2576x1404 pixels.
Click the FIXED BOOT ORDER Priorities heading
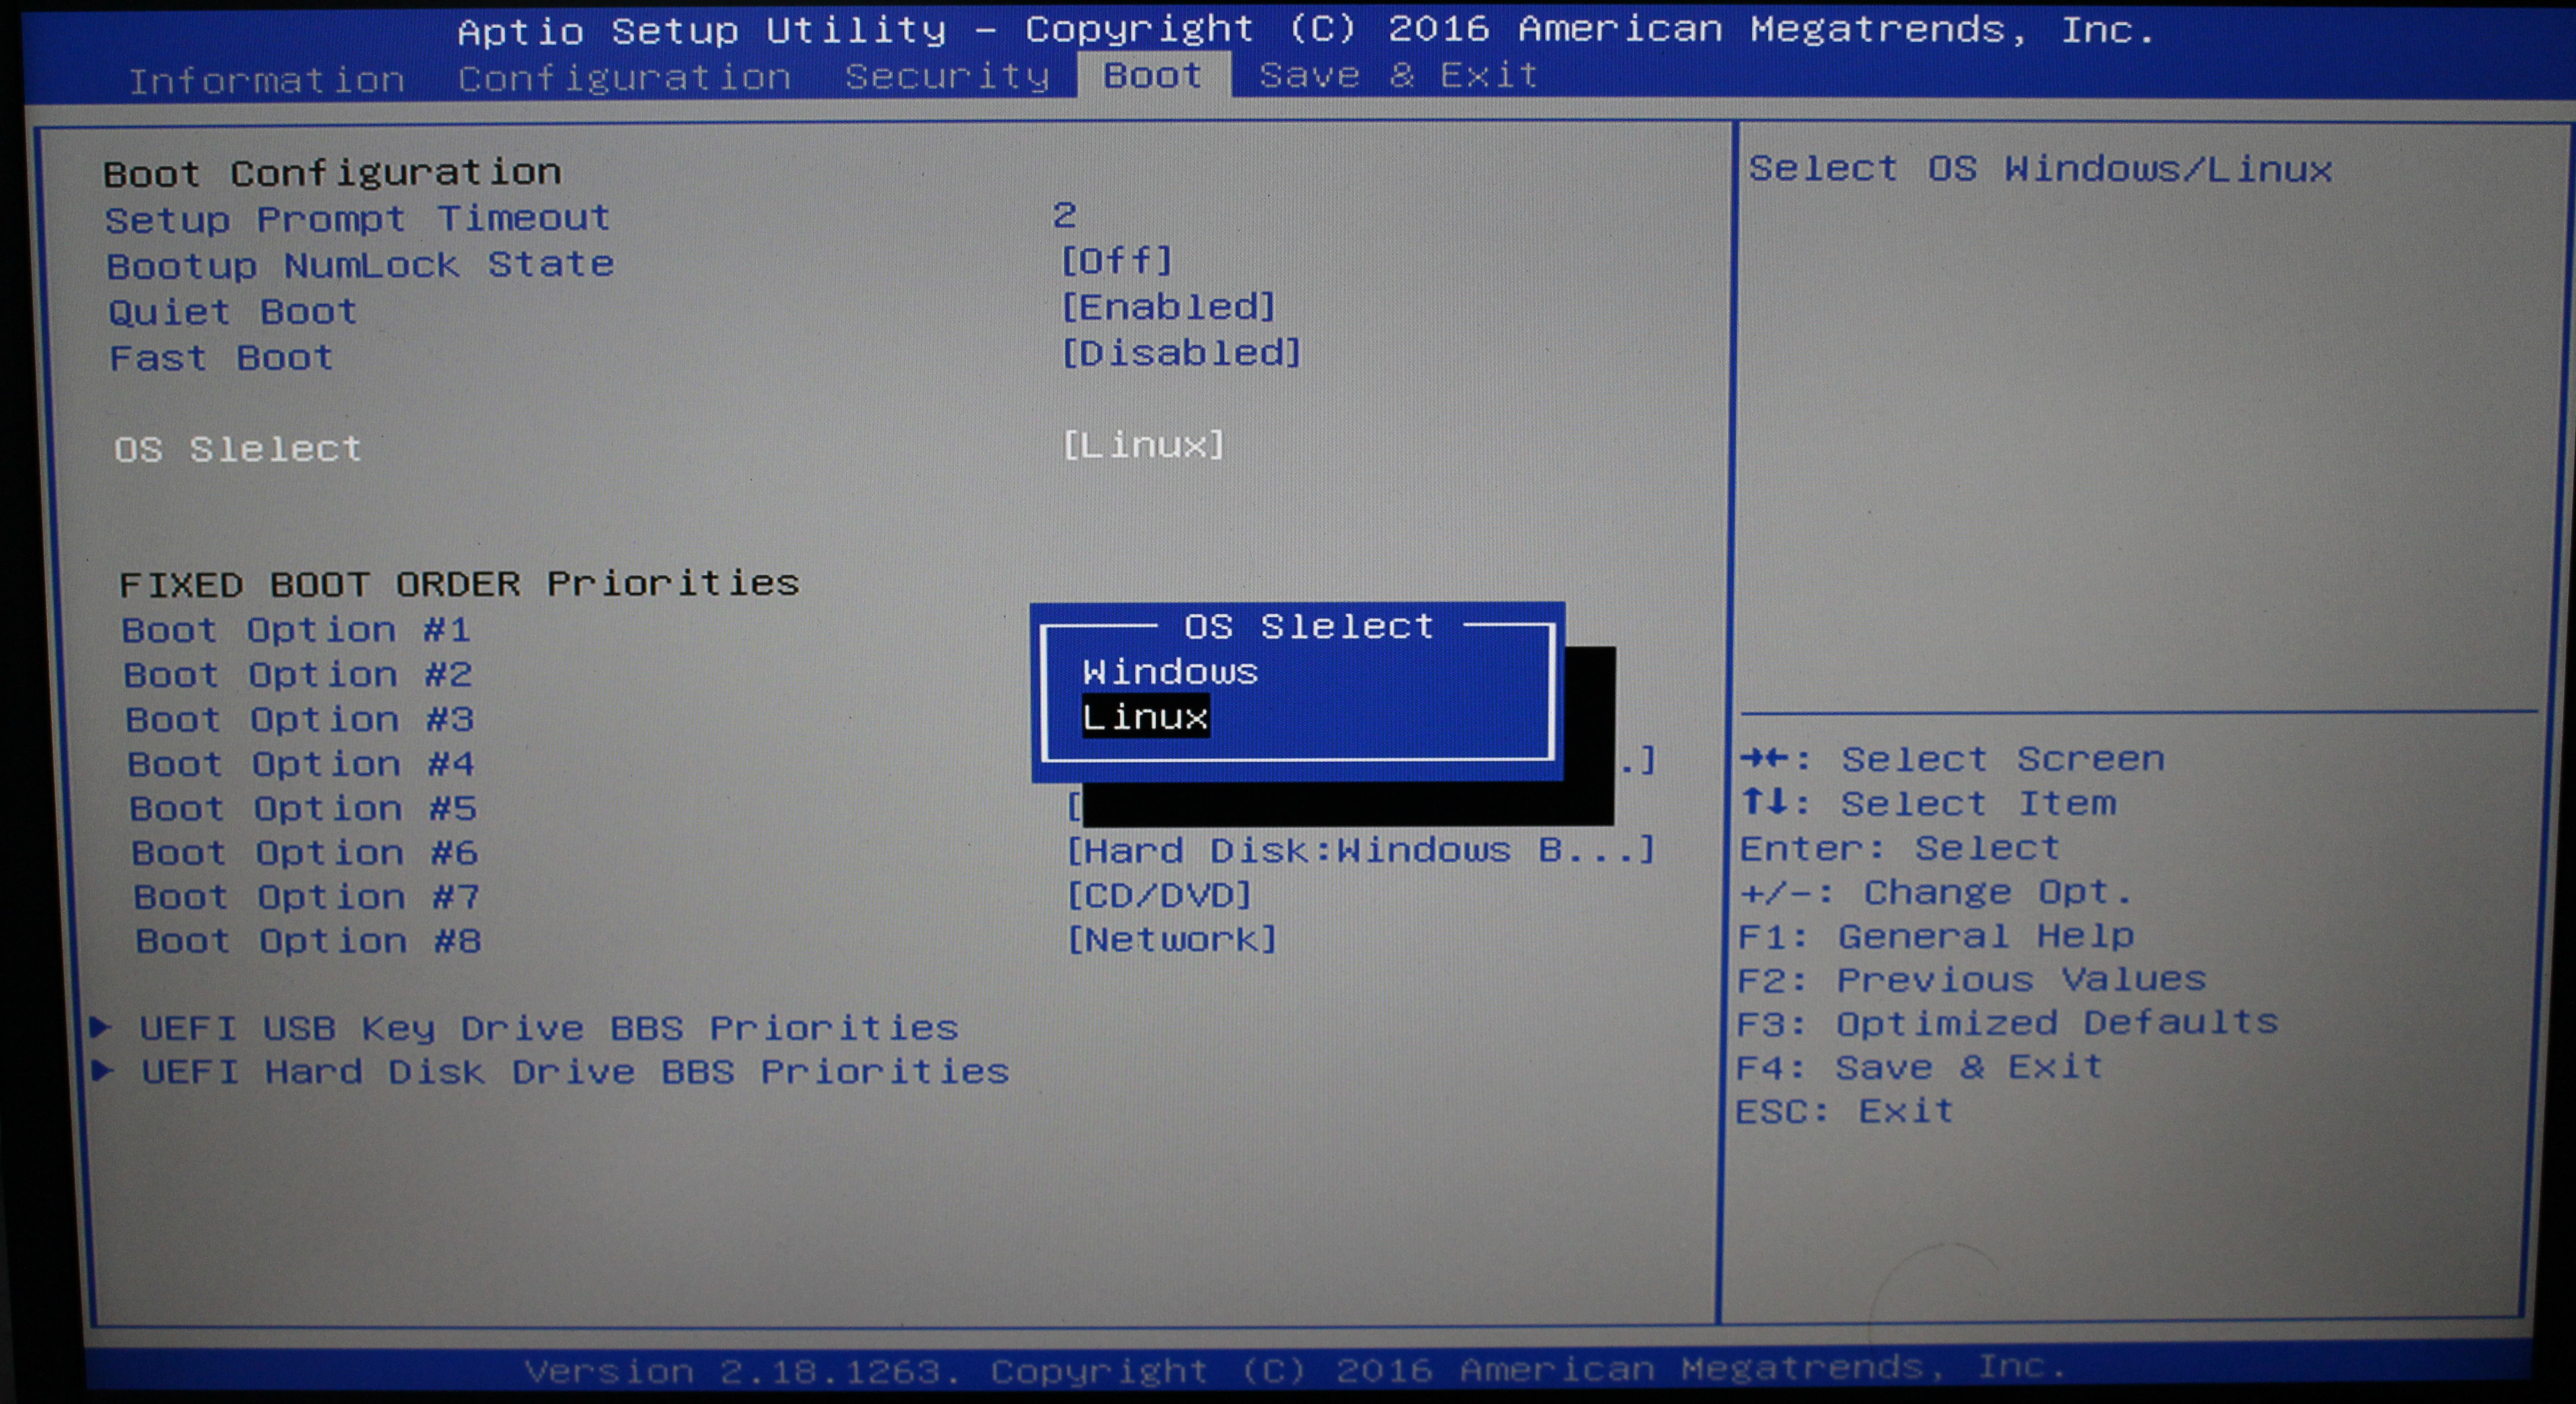[459, 583]
